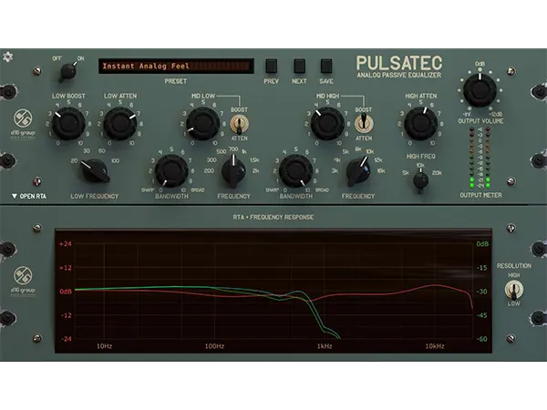Toggle the MID HIGH Boost/Atten switch
Screen dimensions: 547x410
(364, 124)
